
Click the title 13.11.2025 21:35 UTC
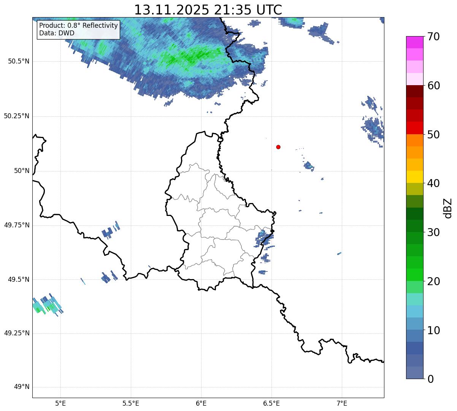(208, 10)
